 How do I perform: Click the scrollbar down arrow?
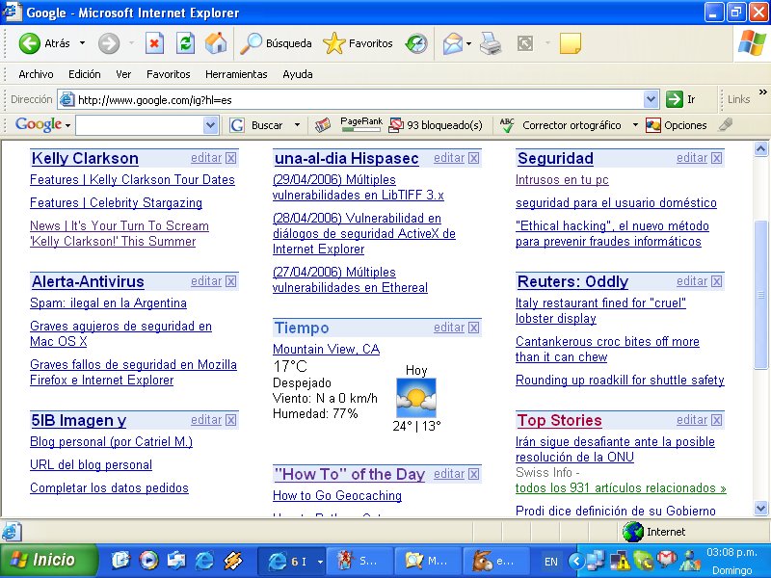760,509
